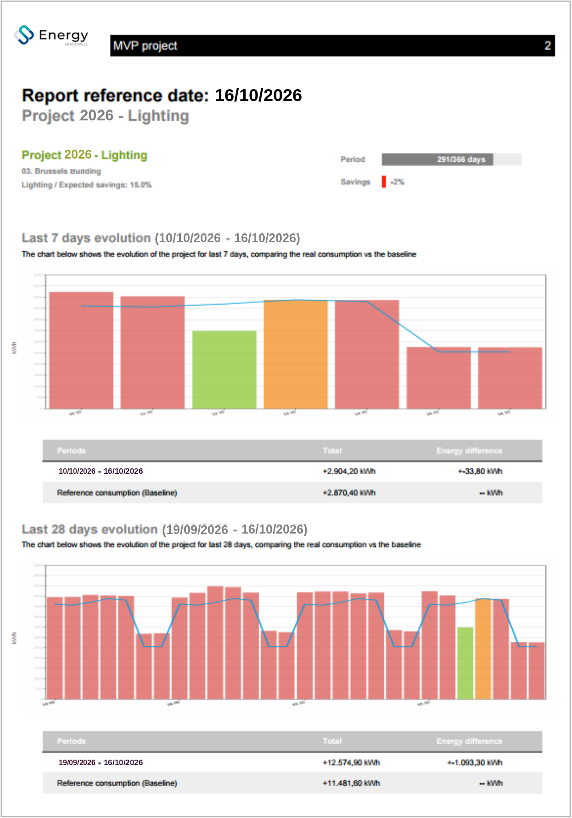Click the +2.904,20 kWh total value
Viewport: 572px width, 818px height.
tap(349, 471)
